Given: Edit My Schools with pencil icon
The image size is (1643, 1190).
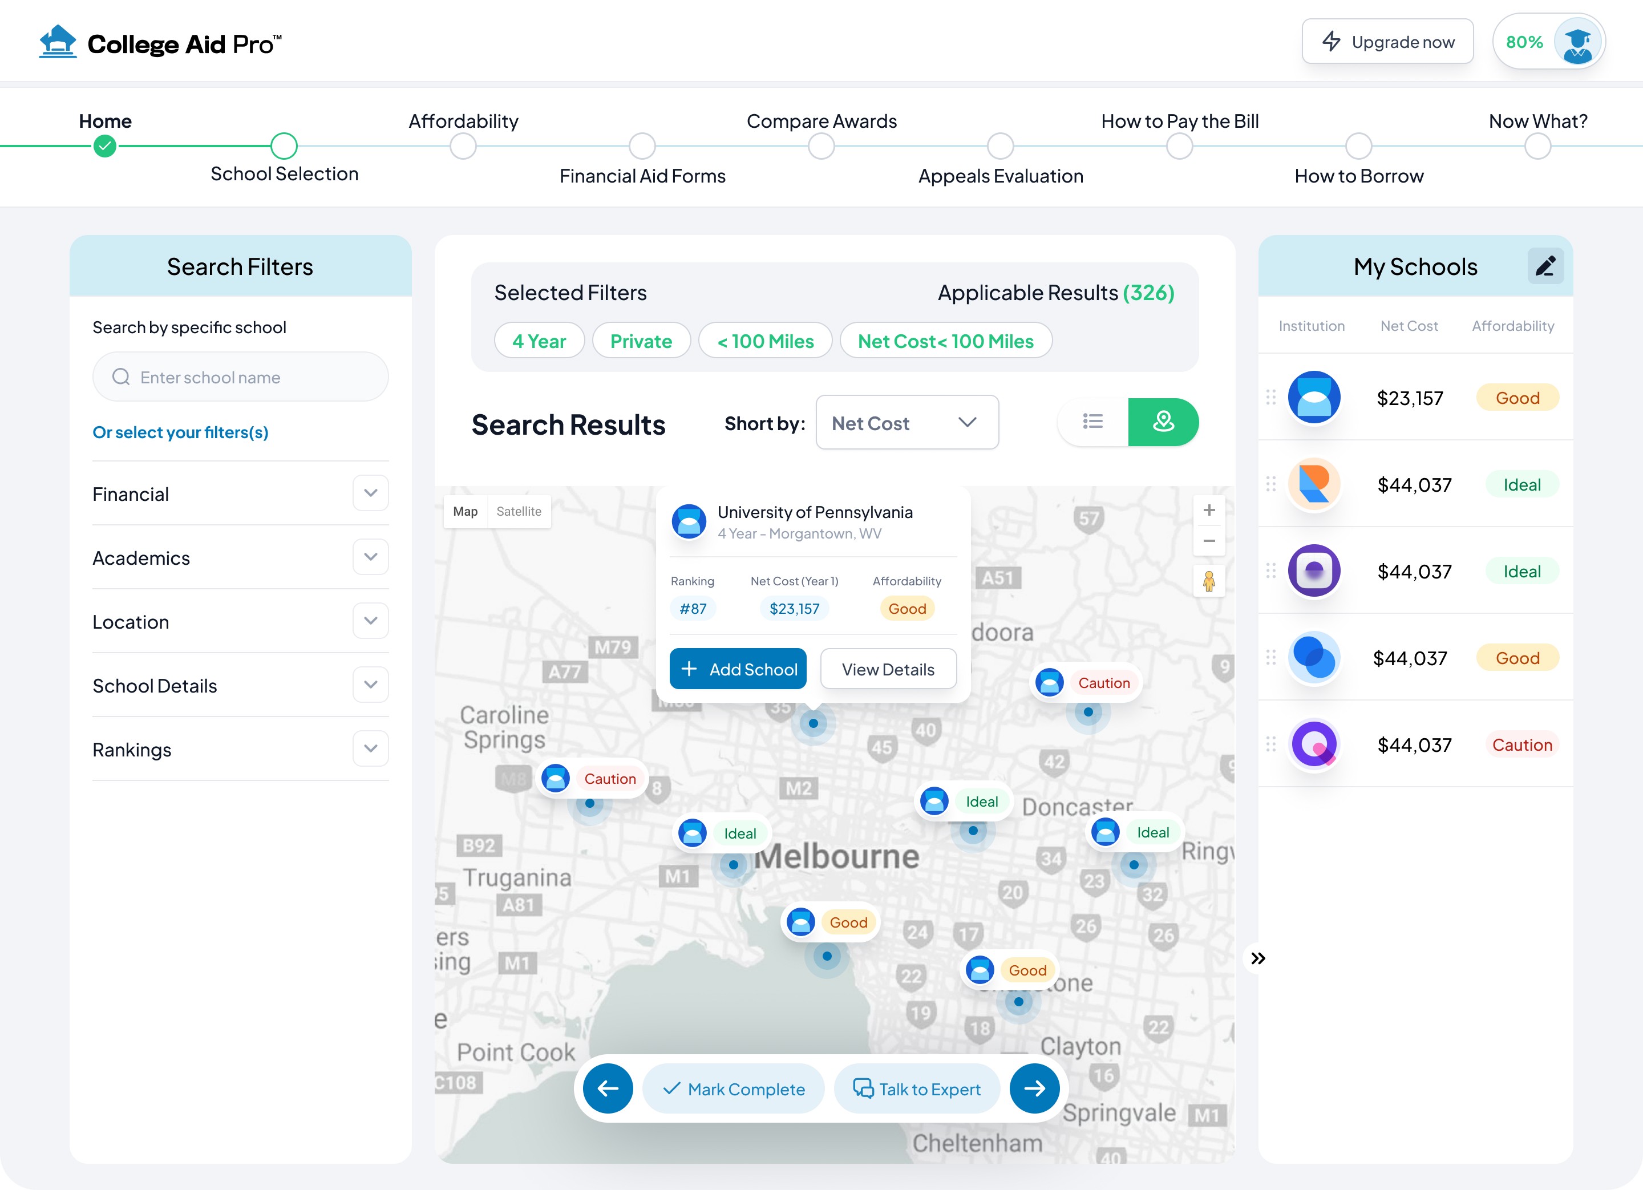Looking at the screenshot, I should (x=1545, y=266).
